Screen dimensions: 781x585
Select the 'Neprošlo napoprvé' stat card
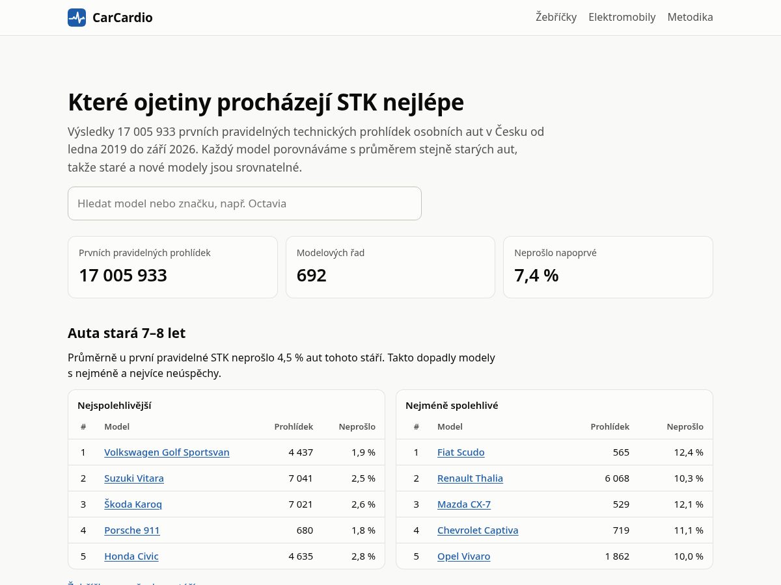pyautogui.click(x=608, y=267)
